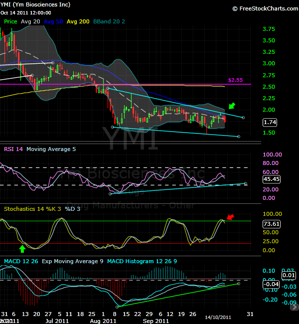The height and width of the screenshot is (324, 299).
Task: Click the Oct 14 2011 12:00:00 timestamp
Action: tap(26, 13)
